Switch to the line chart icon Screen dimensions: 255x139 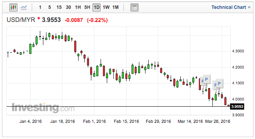coord(24,7)
